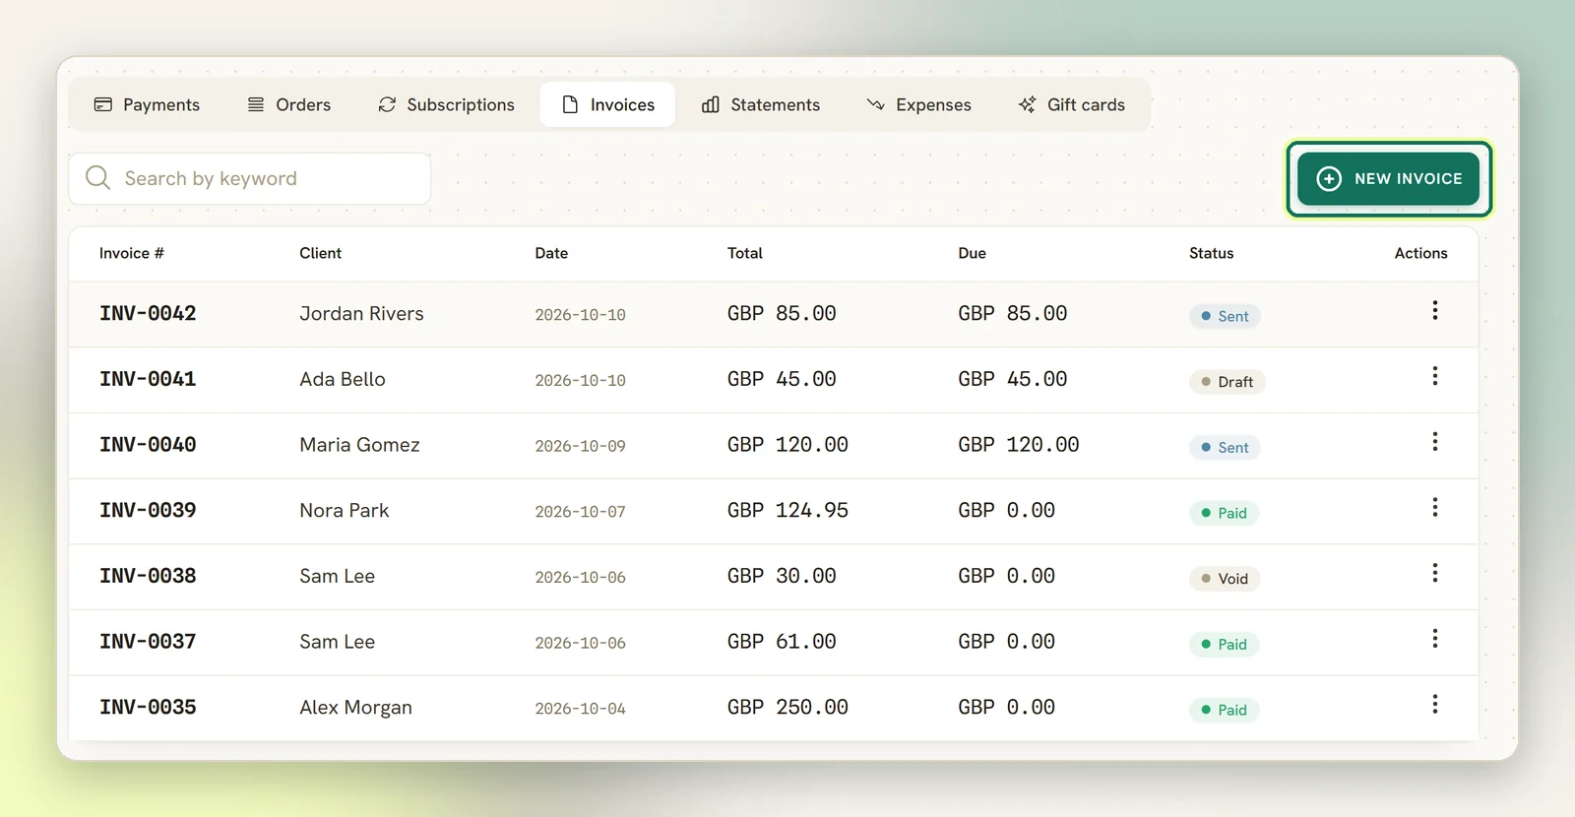Image resolution: width=1575 pixels, height=817 pixels.
Task: Click the Void status badge for INV-0038
Action: point(1225,579)
